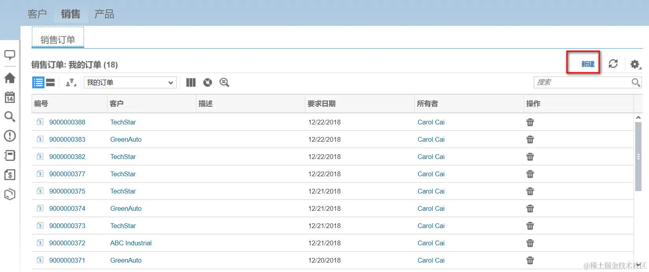
Task: Open GreenAuto customer in row 9000000383
Action: tap(126, 139)
